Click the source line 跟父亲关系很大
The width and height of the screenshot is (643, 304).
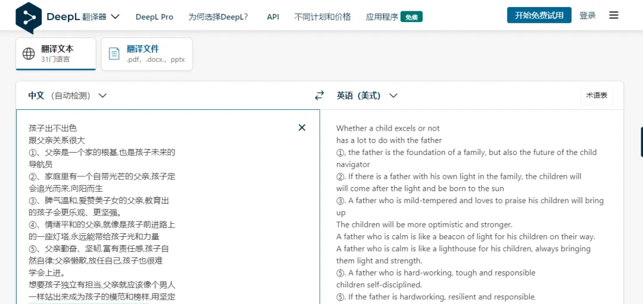[x=57, y=140]
